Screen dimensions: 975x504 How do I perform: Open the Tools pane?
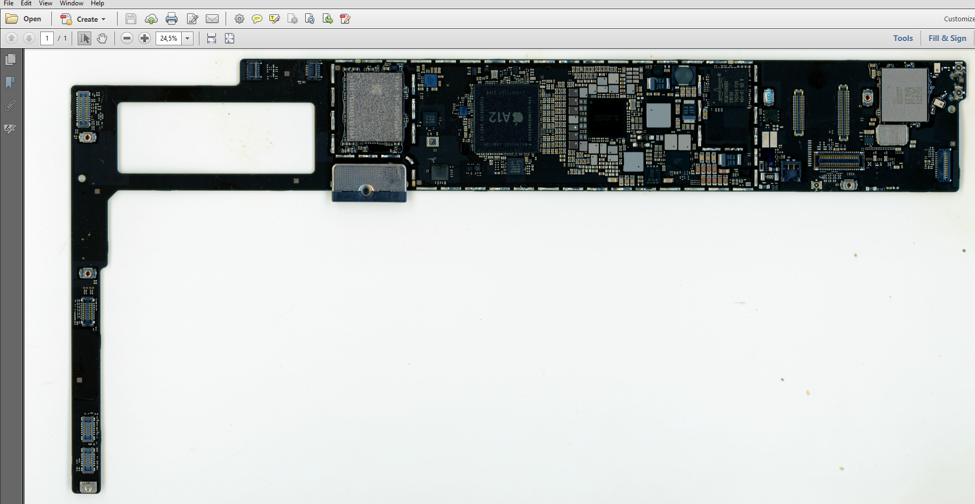[903, 38]
